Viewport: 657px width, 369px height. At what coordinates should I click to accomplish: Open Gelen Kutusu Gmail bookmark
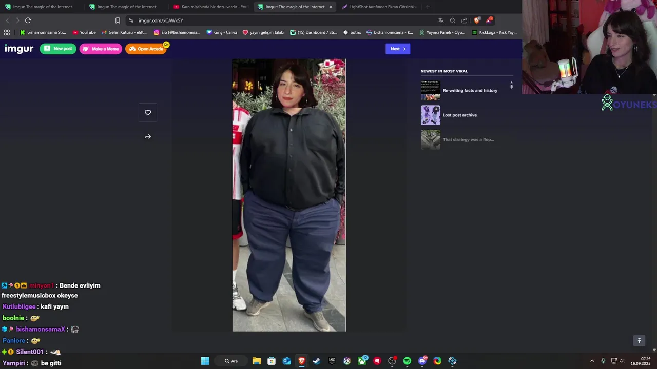124,32
